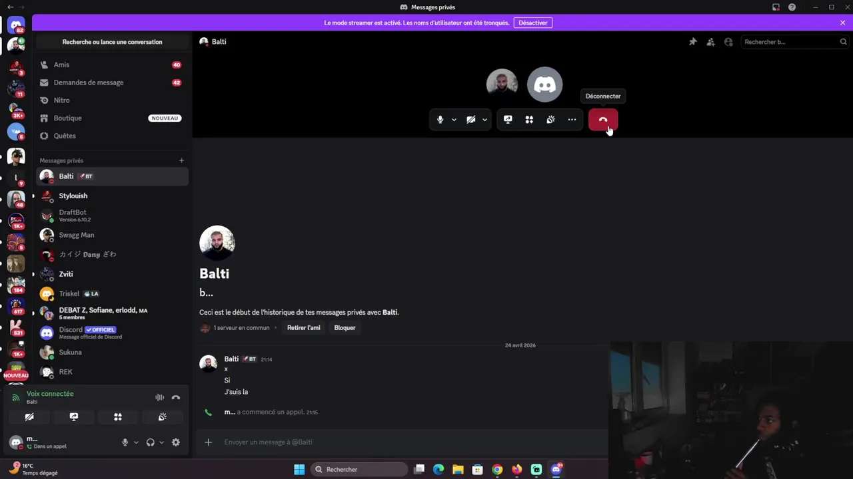
Task: Open the Zviti conversation
Action: pyautogui.click(x=112, y=274)
